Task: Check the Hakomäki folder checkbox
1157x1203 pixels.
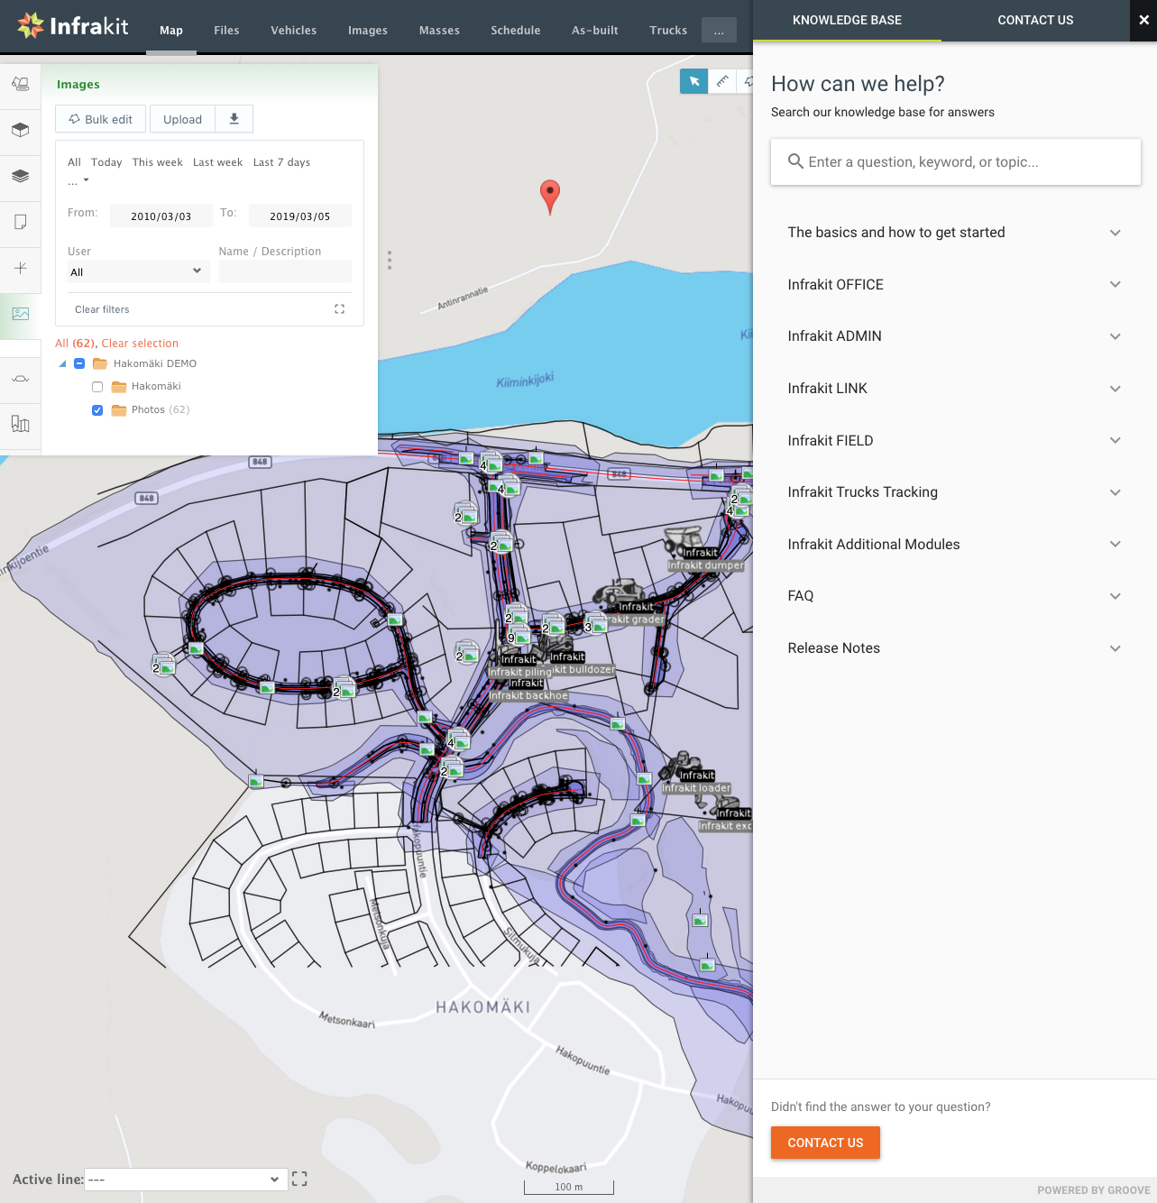Action: (97, 387)
